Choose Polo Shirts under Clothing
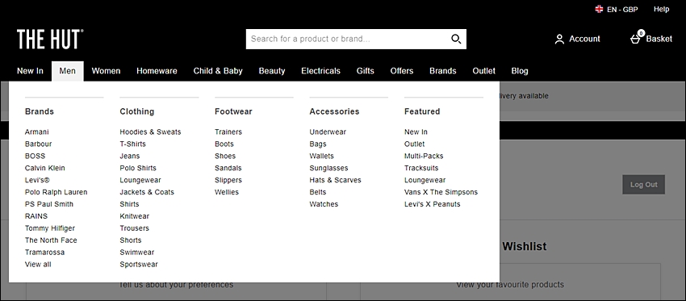This screenshot has width=686, height=301. [138, 168]
